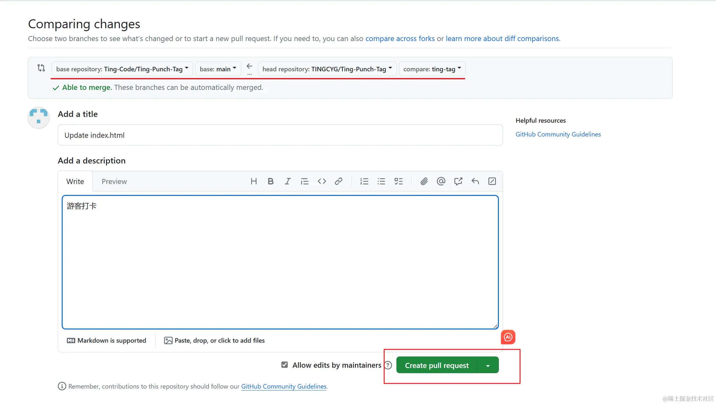716x404 pixels.
Task: Toggle Bold formatting in editor toolbar
Action: [x=270, y=181]
